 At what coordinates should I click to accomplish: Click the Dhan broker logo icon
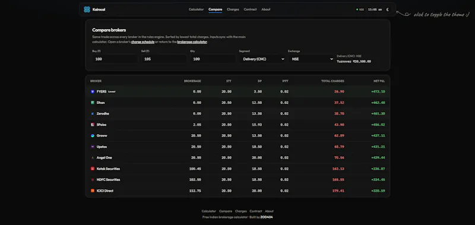93,103
